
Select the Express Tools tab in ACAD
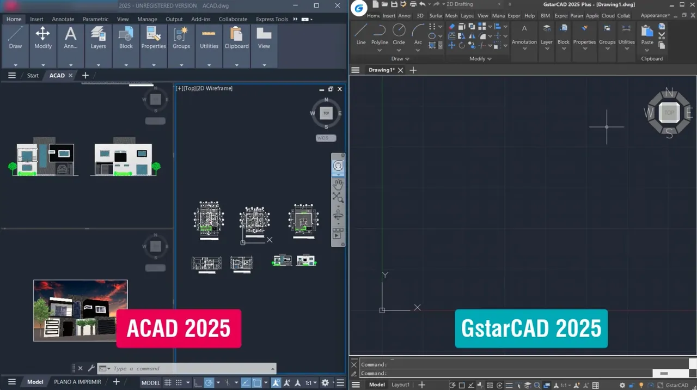pyautogui.click(x=272, y=19)
